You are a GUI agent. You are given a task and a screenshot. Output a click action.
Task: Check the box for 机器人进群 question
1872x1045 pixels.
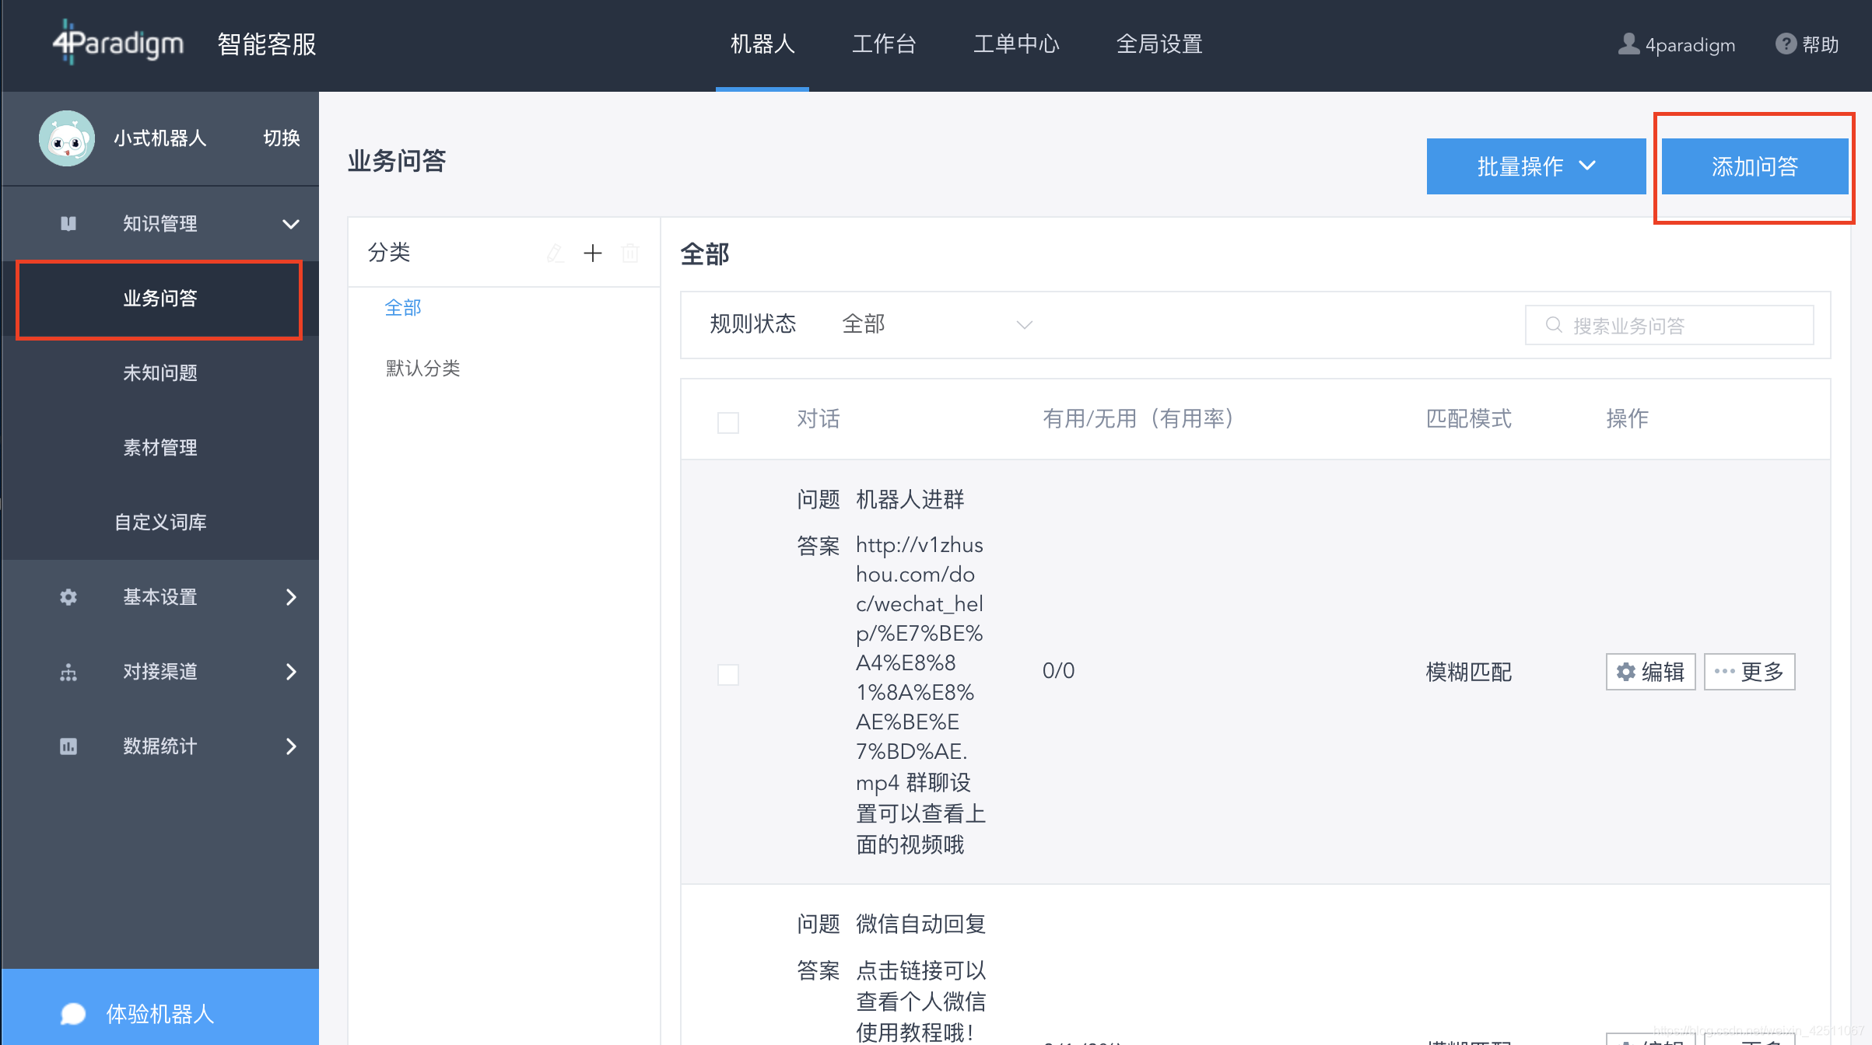tap(727, 673)
